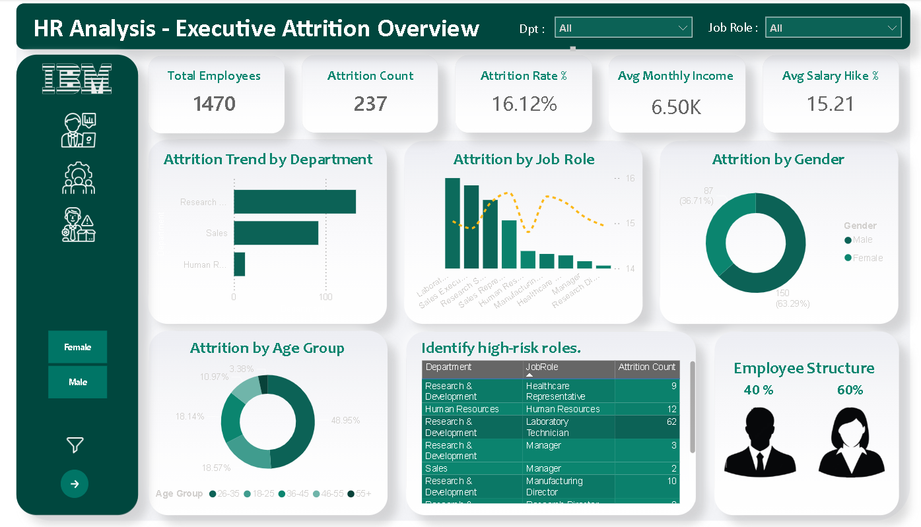Click the 150 (63.29%) gender data label
The image size is (921, 527).
coord(792,298)
